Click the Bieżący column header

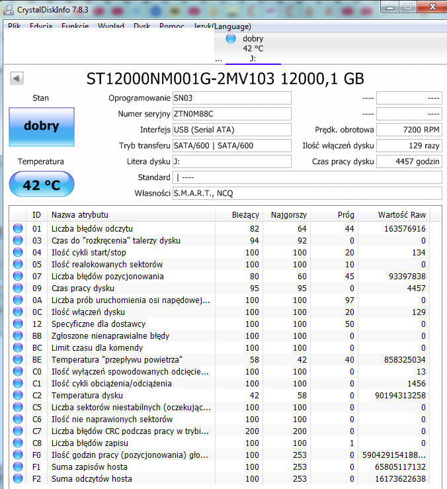click(x=239, y=215)
